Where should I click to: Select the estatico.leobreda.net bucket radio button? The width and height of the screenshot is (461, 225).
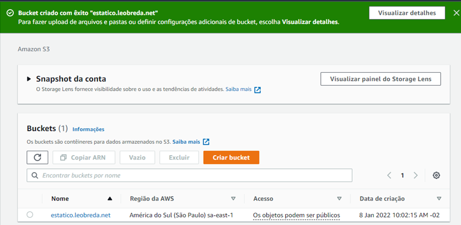pos(30,215)
